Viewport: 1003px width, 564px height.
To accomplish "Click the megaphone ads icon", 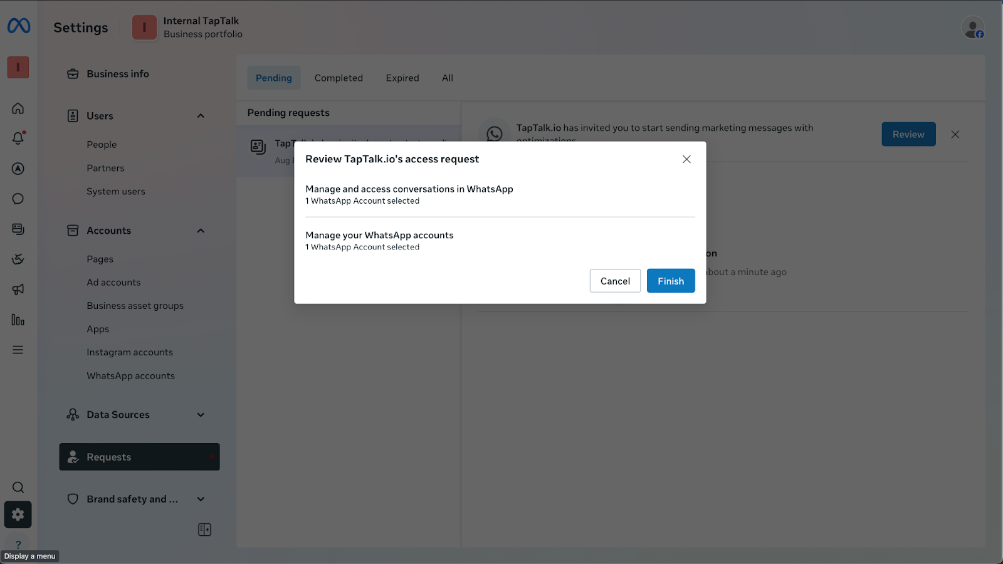I will (18, 290).
